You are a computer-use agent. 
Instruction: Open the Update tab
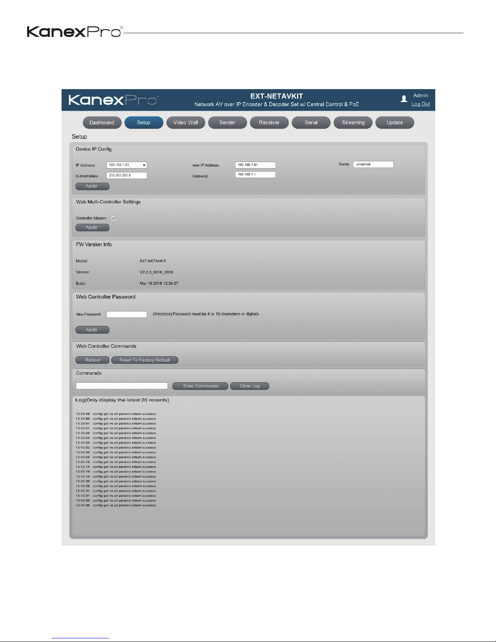tap(395, 123)
